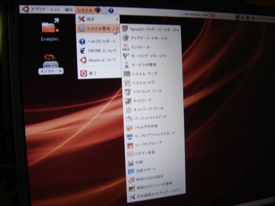Open ネットワーク settings entry
The width and height of the screenshot is (275, 206).
click(x=154, y=100)
